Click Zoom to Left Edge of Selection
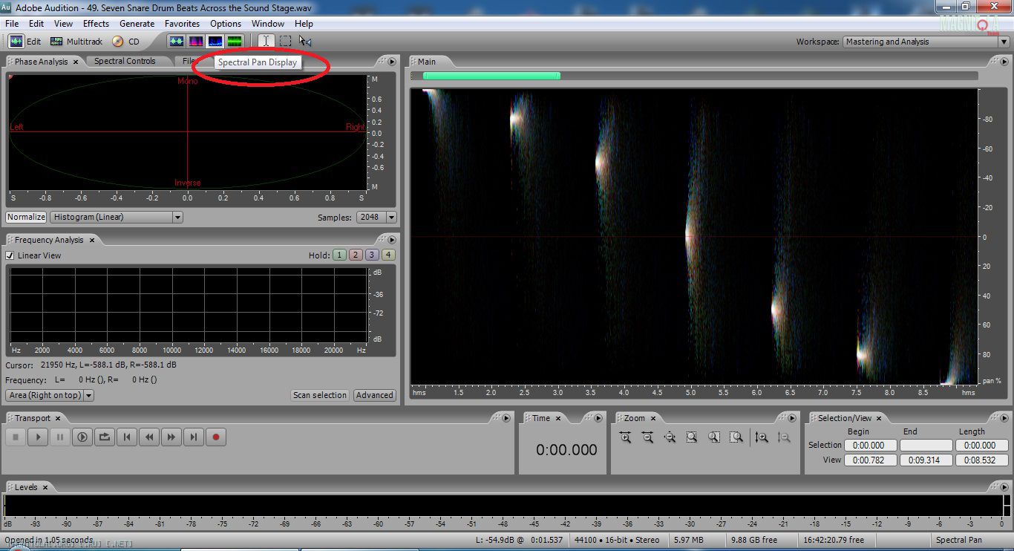1014x551 pixels. pyautogui.click(x=714, y=437)
